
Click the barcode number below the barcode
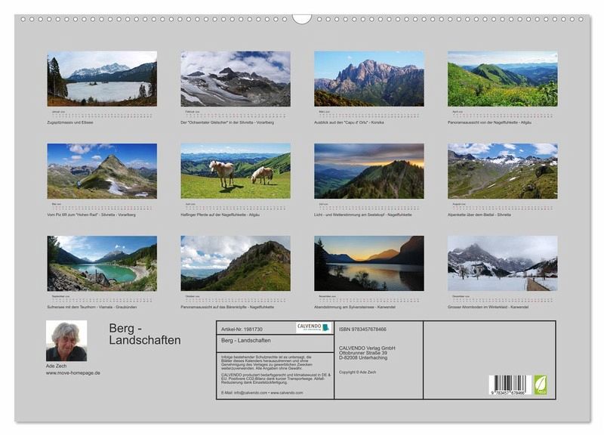508,393
